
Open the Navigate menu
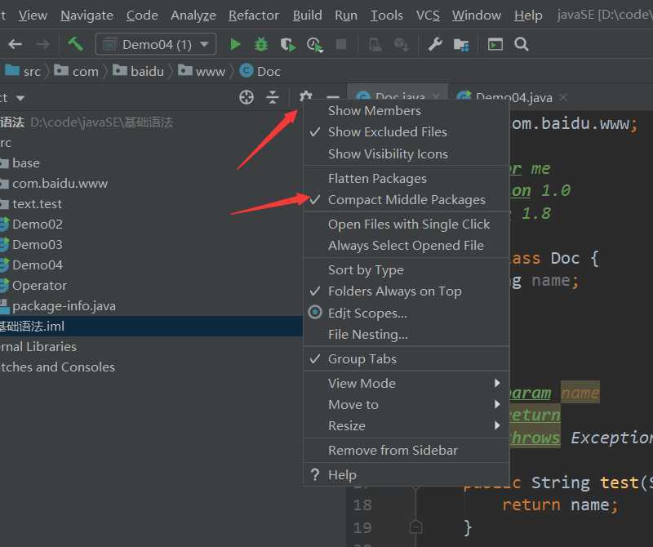(x=87, y=16)
